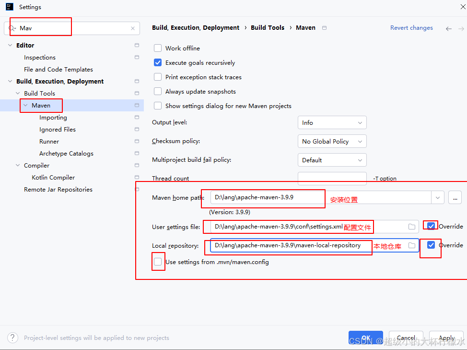This screenshot has width=467, height=350.
Task: Click the Revert changes link
Action: pyautogui.click(x=411, y=28)
